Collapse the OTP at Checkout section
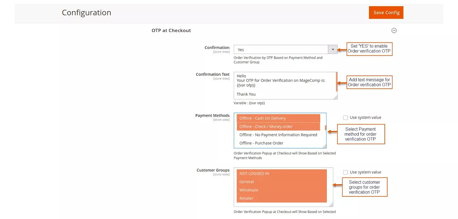 pyautogui.click(x=394, y=30)
